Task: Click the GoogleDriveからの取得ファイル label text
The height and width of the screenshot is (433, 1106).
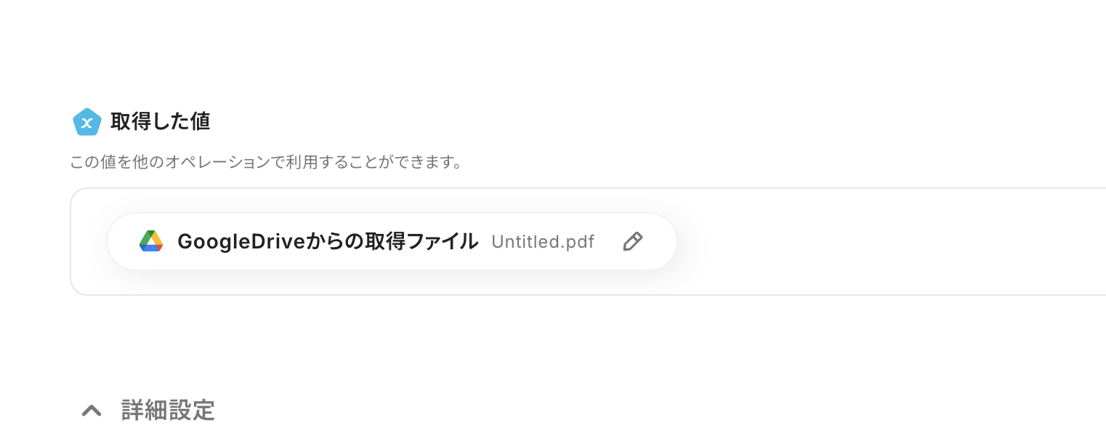Action: coord(327,241)
